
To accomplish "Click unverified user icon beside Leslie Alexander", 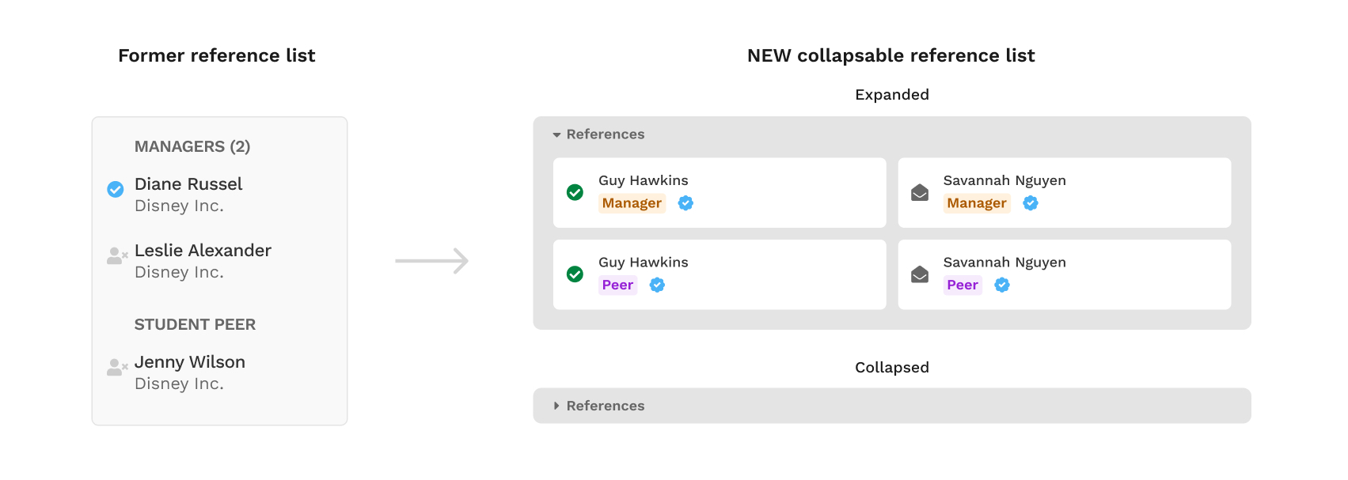I will (117, 255).
